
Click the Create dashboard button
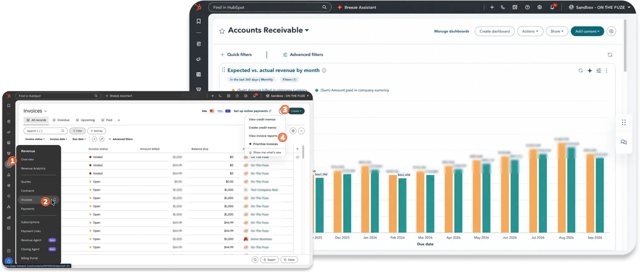pyautogui.click(x=494, y=31)
